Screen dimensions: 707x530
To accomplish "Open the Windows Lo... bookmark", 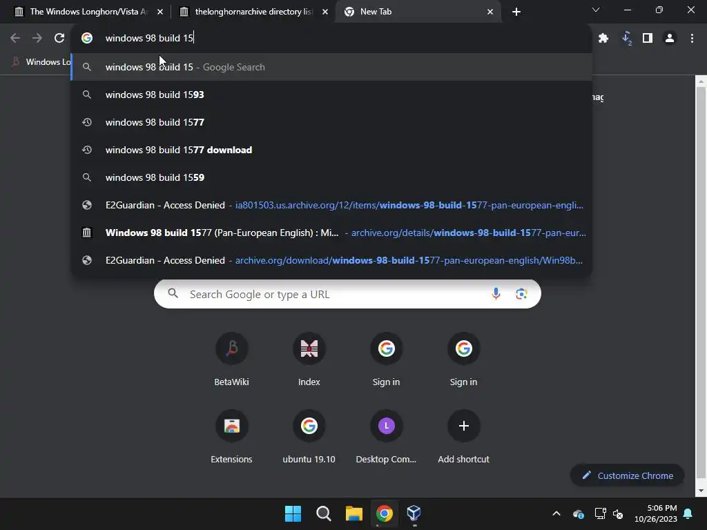I will point(41,61).
